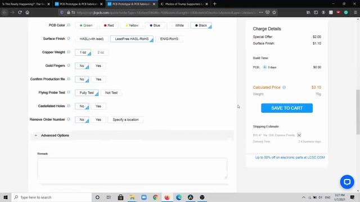Choose Black PCB color option
The image size is (360, 202).
201,25
